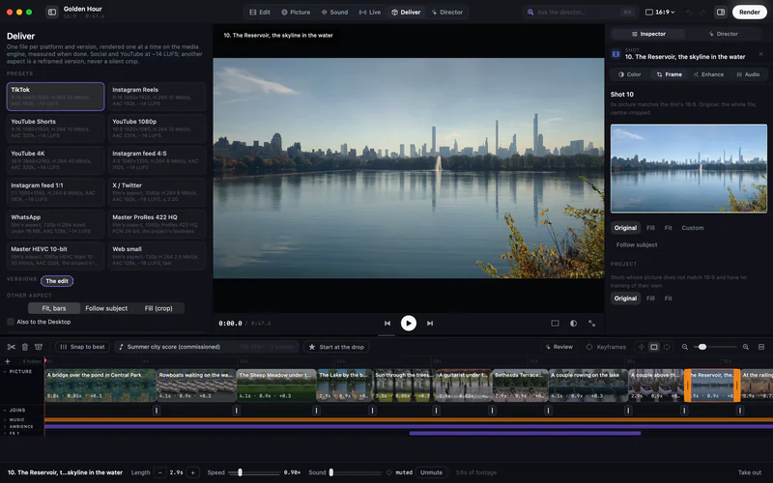The width and height of the screenshot is (773, 483).
Task: Skip to the previous shot
Action: pos(387,324)
